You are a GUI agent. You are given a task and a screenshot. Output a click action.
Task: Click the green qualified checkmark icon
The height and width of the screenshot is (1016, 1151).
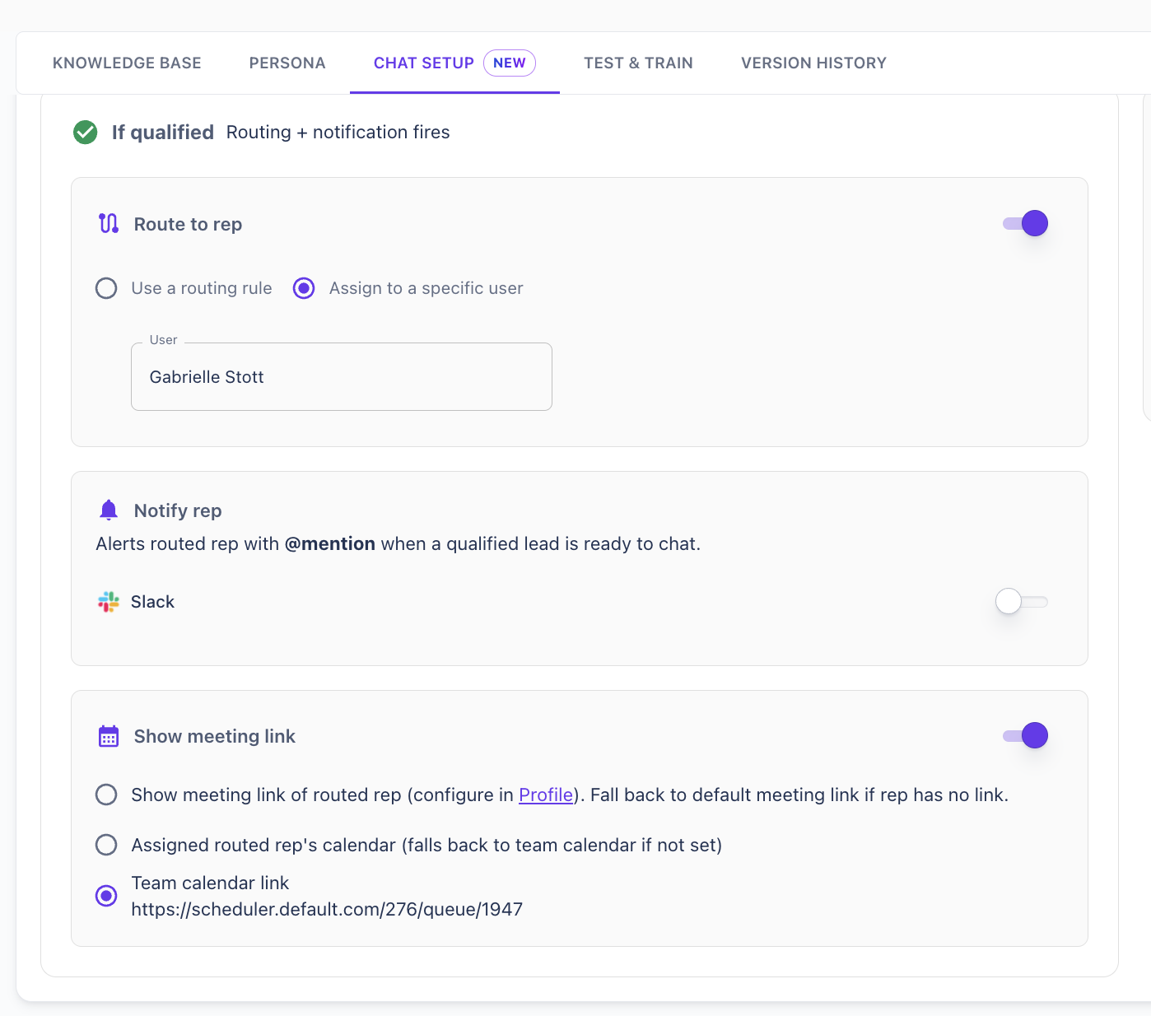(86, 132)
